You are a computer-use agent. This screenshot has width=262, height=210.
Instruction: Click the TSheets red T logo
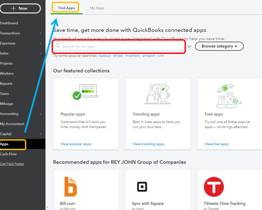point(214,187)
